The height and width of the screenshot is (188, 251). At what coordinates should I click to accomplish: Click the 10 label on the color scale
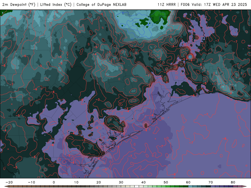(76, 182)
